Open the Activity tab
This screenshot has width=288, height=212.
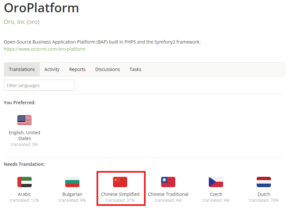[x=52, y=69]
